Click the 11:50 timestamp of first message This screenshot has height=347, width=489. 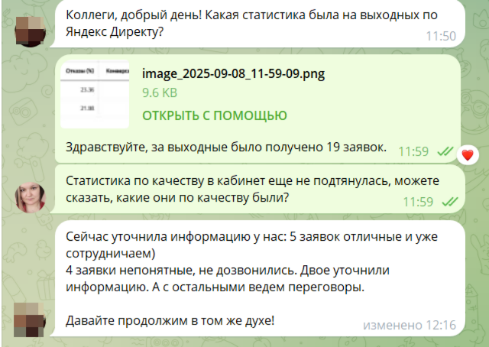440,36
